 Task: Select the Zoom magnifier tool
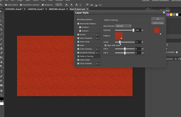click(2, 95)
